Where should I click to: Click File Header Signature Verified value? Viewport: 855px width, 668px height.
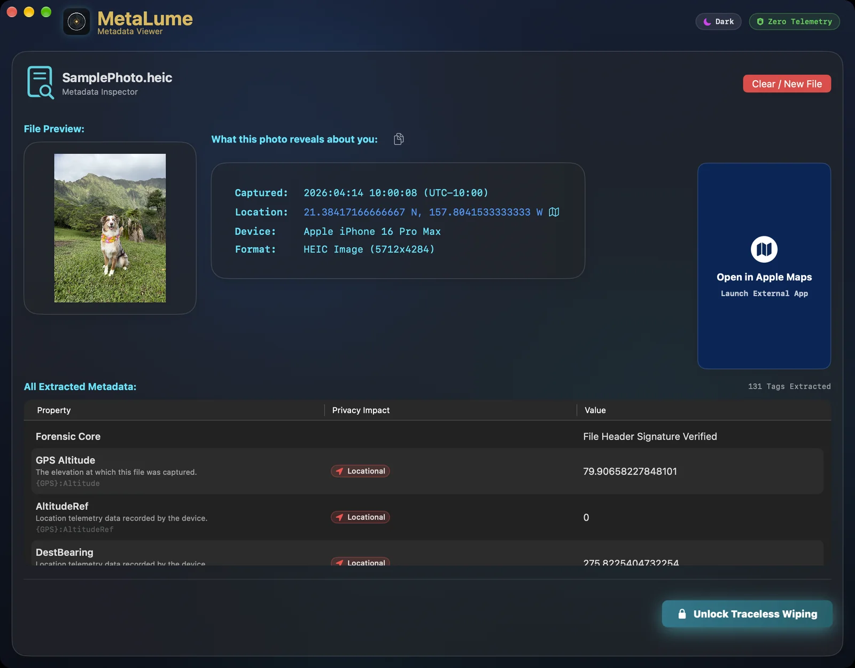click(650, 436)
